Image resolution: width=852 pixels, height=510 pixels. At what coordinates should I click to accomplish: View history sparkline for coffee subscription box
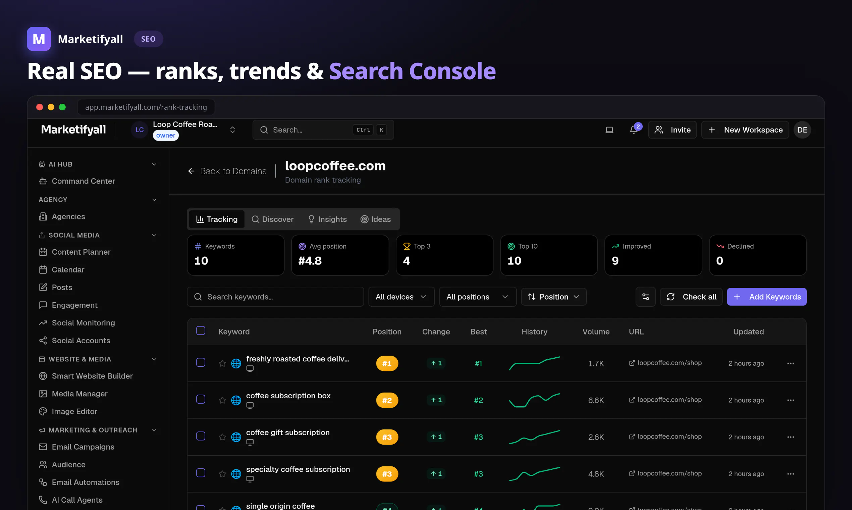tap(534, 400)
